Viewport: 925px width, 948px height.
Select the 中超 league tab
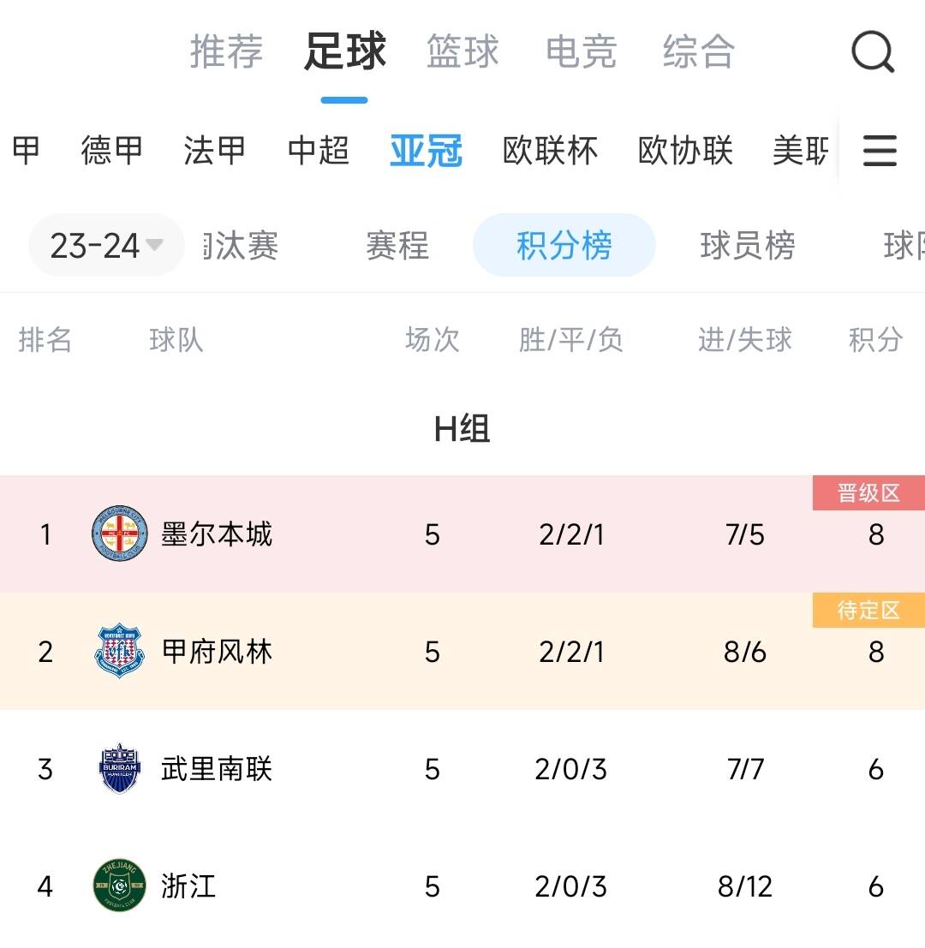[x=319, y=151]
